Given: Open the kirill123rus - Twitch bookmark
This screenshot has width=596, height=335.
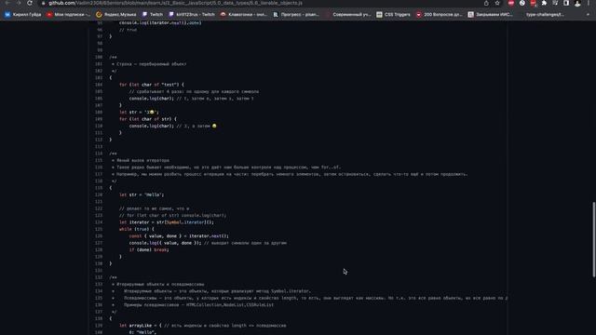Looking at the screenshot, I should click(x=192, y=15).
